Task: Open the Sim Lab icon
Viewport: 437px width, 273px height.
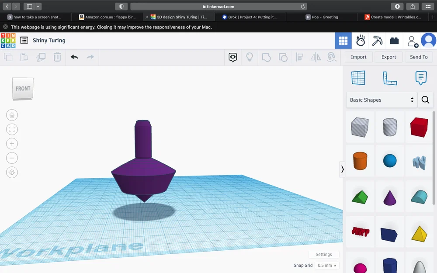Action: (361, 41)
